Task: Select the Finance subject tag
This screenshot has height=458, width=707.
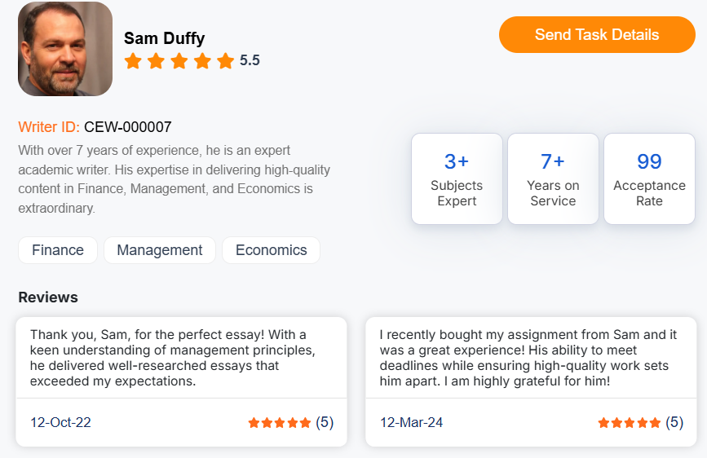Action: pyautogui.click(x=58, y=250)
